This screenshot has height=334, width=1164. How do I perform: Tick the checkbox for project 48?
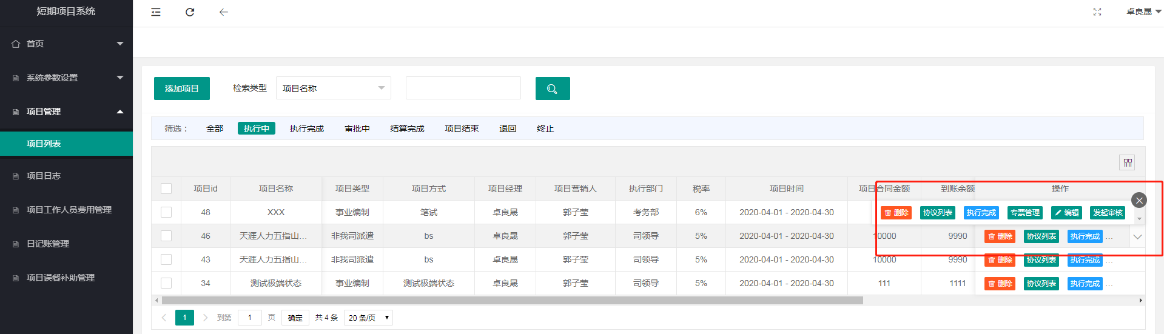tap(166, 212)
